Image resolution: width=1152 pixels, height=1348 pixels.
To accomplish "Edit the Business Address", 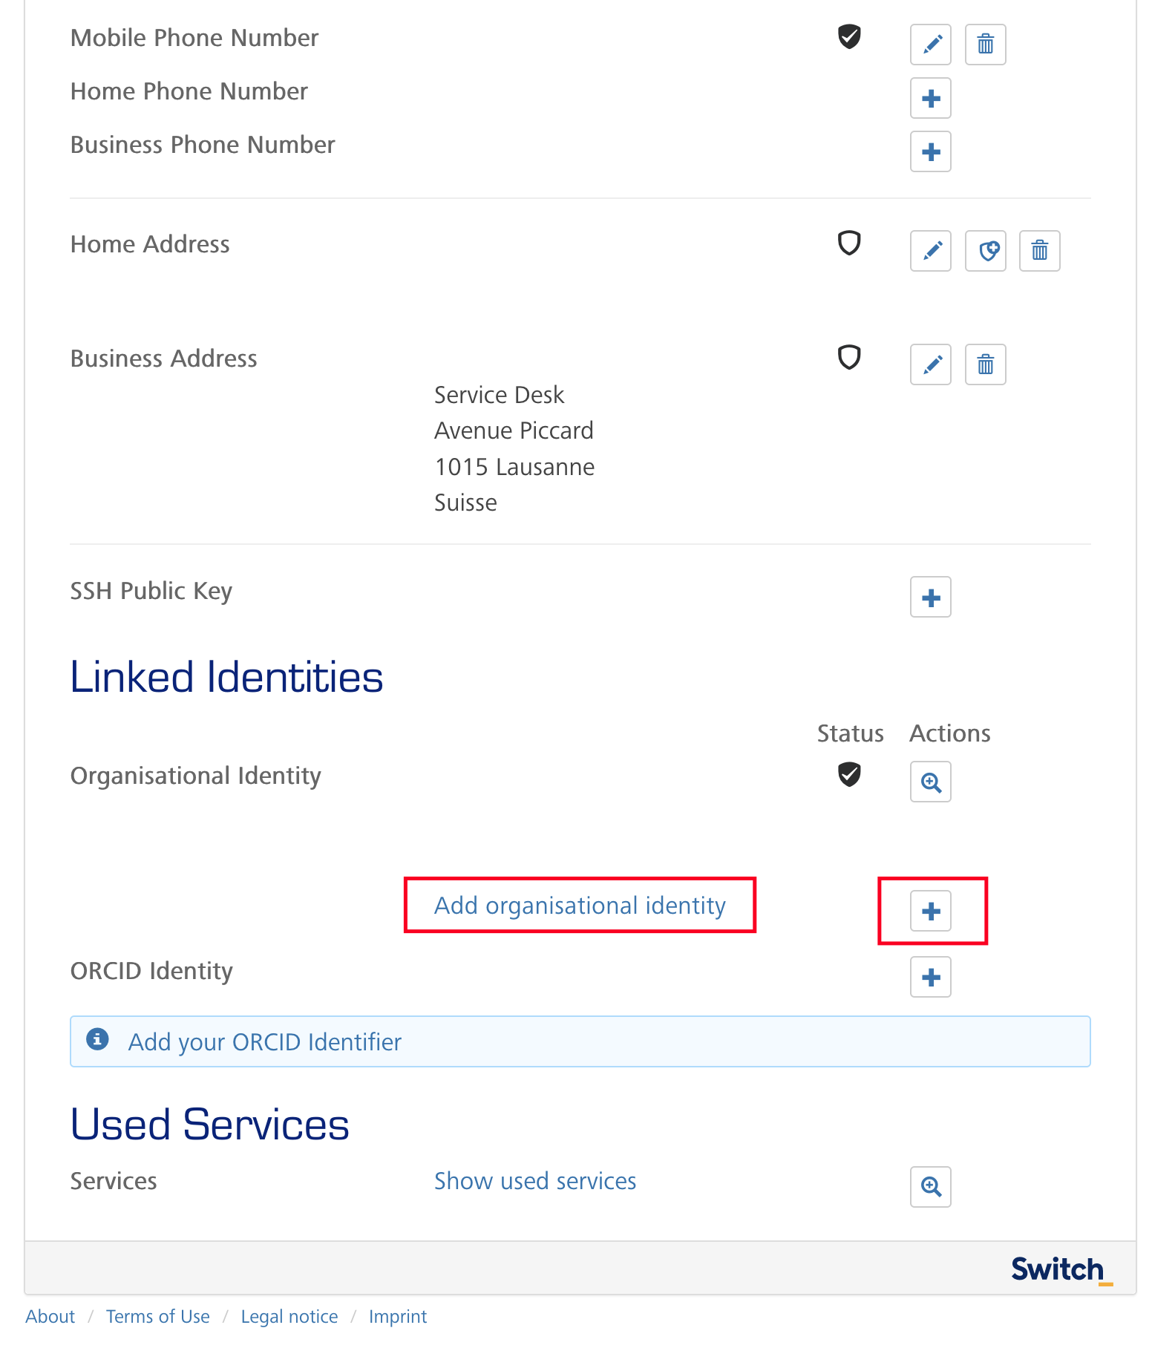I will coord(931,364).
